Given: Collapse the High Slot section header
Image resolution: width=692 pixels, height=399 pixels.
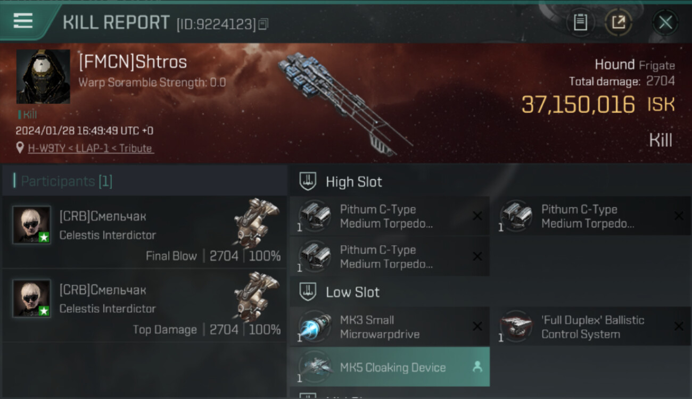Looking at the screenshot, I should coord(490,181).
